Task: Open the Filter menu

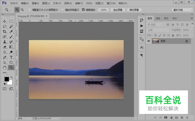Action: [79, 3]
